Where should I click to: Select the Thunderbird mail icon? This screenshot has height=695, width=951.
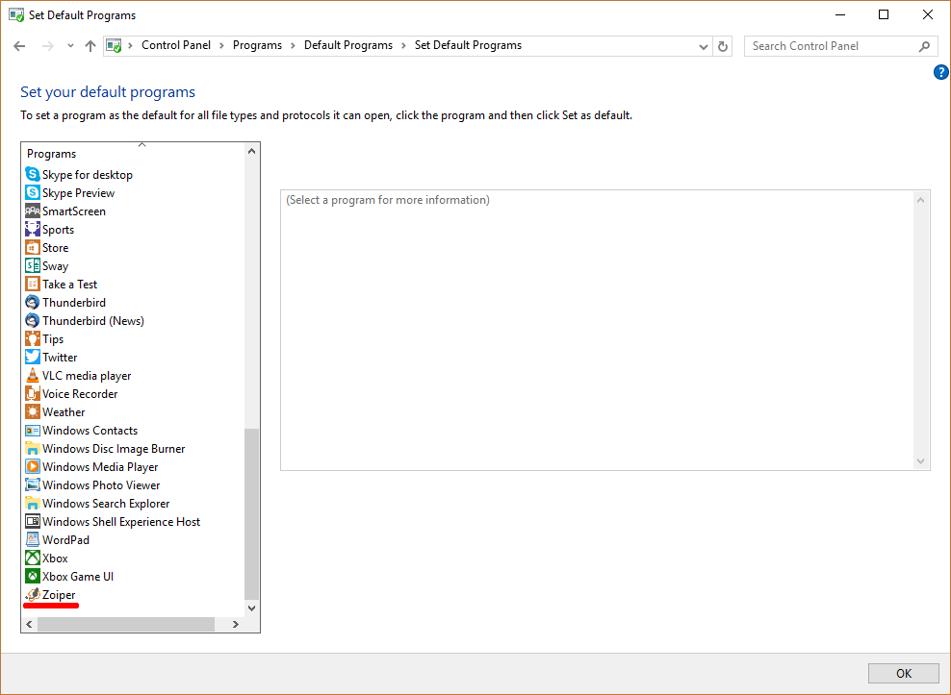[x=33, y=303]
